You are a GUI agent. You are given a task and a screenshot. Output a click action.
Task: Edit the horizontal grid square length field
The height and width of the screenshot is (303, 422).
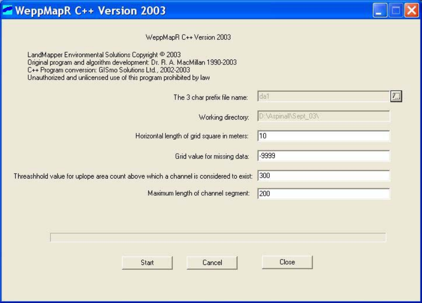pyautogui.click(x=323, y=136)
